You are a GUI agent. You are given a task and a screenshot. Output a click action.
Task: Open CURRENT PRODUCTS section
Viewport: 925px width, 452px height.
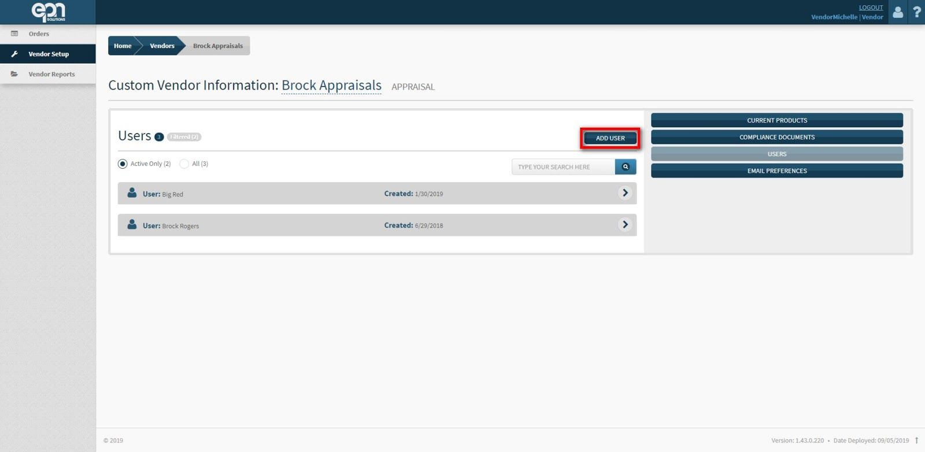tap(777, 120)
